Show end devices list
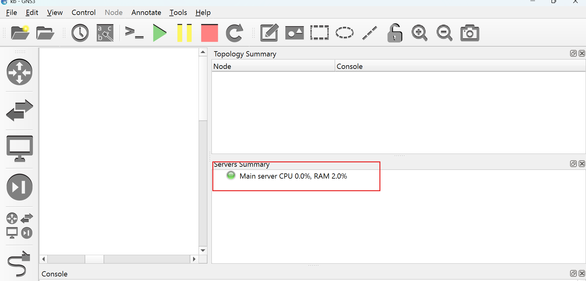Image resolution: width=586 pixels, height=281 pixels. pyautogui.click(x=20, y=148)
